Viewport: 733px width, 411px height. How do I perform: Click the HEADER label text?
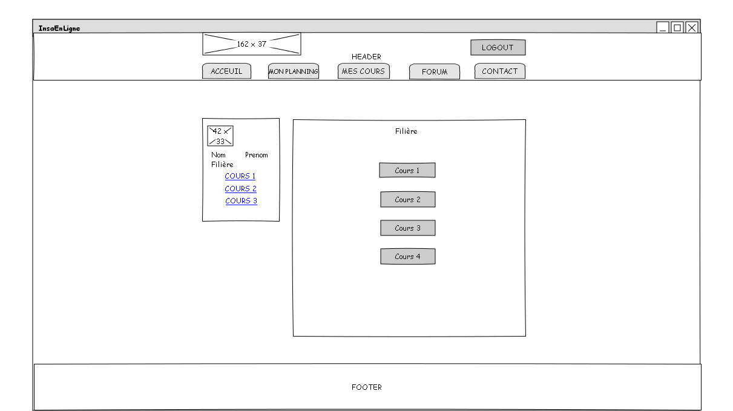(366, 57)
